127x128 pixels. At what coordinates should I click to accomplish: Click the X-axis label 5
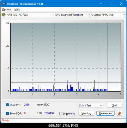pyautogui.click(x=121, y=94)
